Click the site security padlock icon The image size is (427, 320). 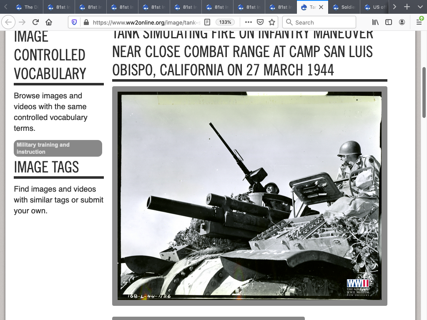(86, 22)
